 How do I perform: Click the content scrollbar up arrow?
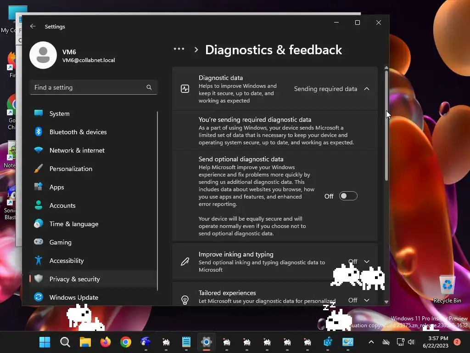pyautogui.click(x=386, y=68)
